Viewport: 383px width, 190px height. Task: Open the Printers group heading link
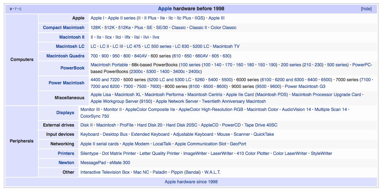coord(66,153)
